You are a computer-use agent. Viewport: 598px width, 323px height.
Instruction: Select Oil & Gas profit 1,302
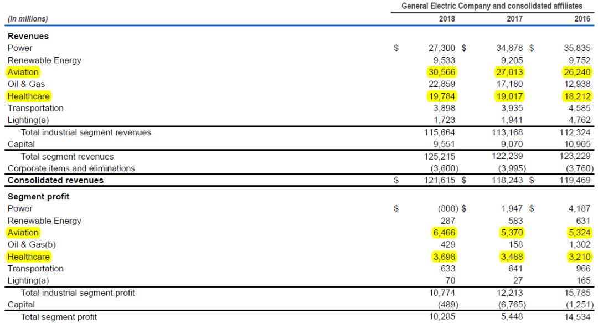[580, 244]
